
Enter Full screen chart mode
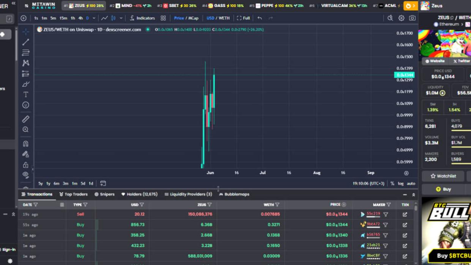pyautogui.click(x=243, y=18)
